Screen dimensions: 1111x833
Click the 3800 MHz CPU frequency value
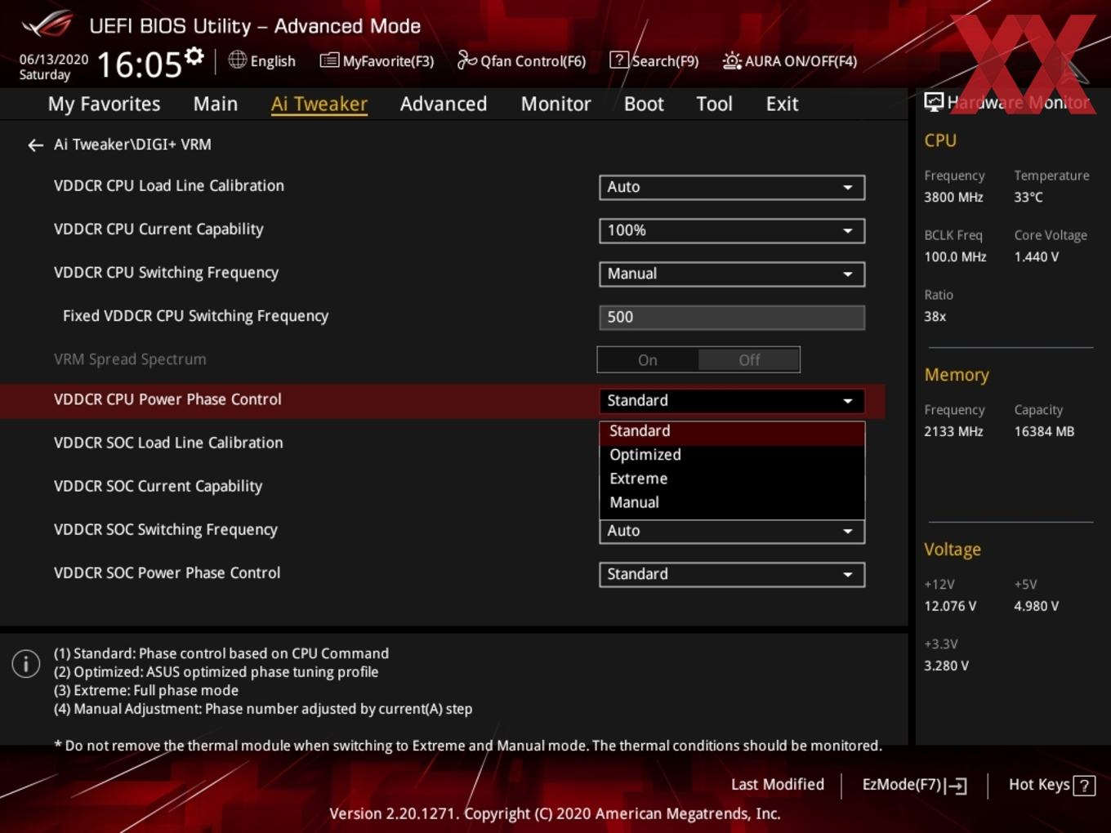[x=953, y=198]
